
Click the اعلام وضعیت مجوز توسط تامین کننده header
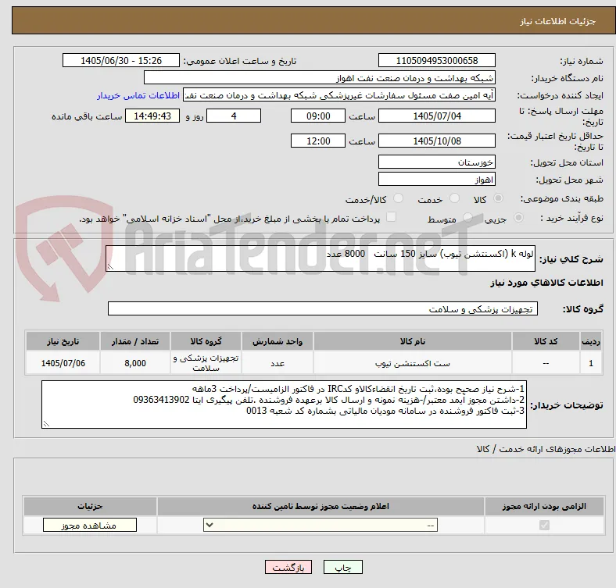tap(321, 506)
